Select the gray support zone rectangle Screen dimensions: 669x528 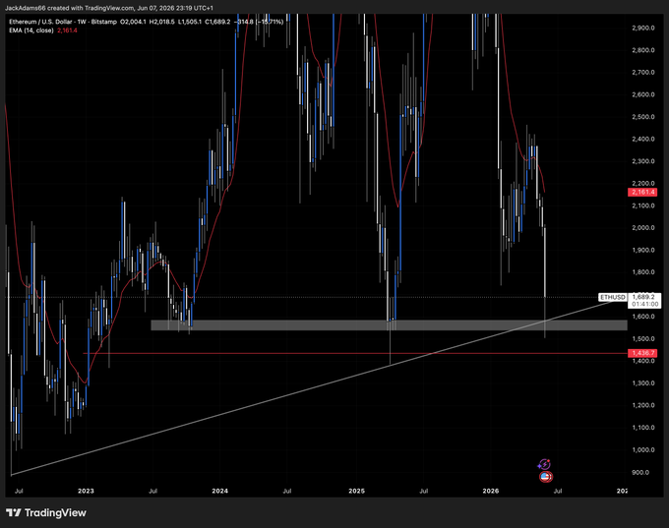pos(390,325)
